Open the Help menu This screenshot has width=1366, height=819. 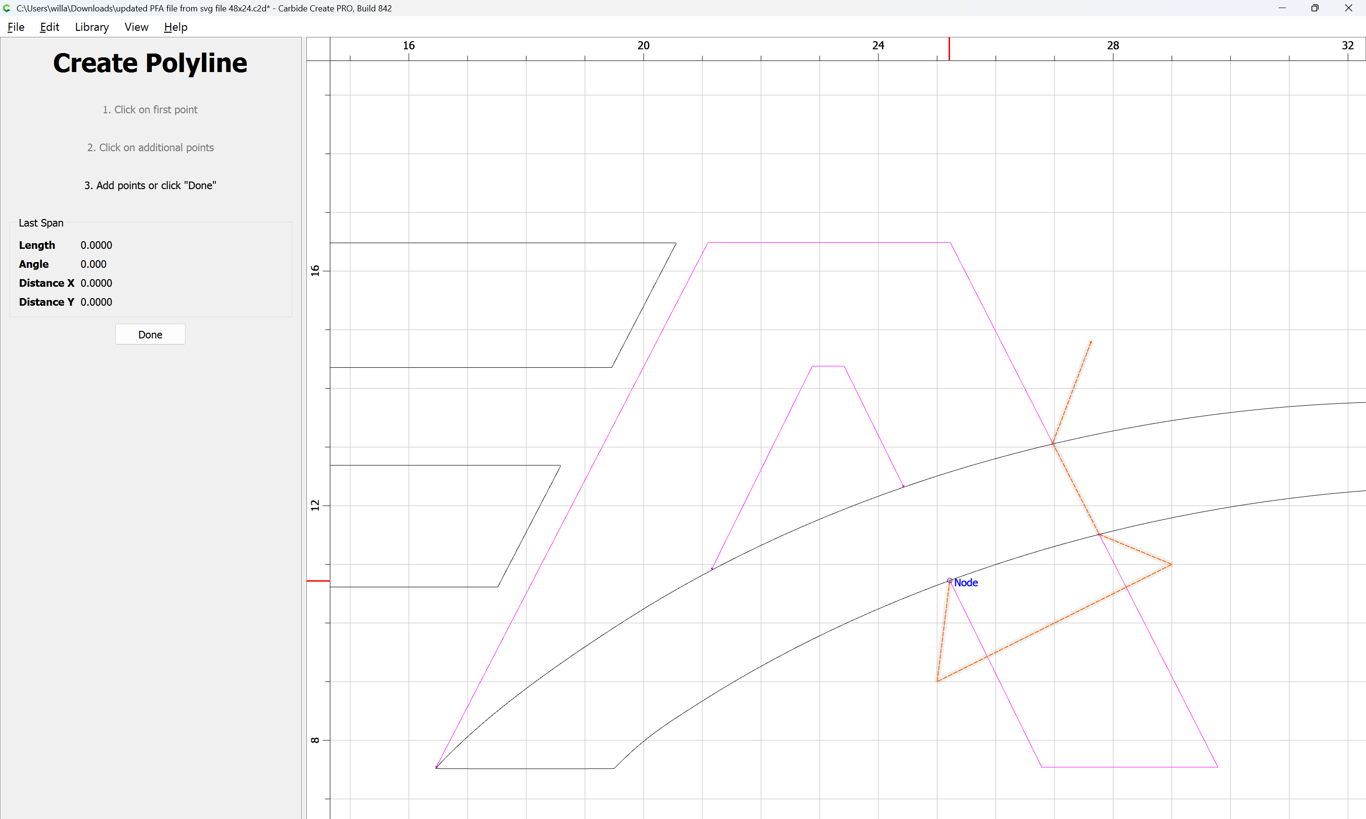click(175, 27)
